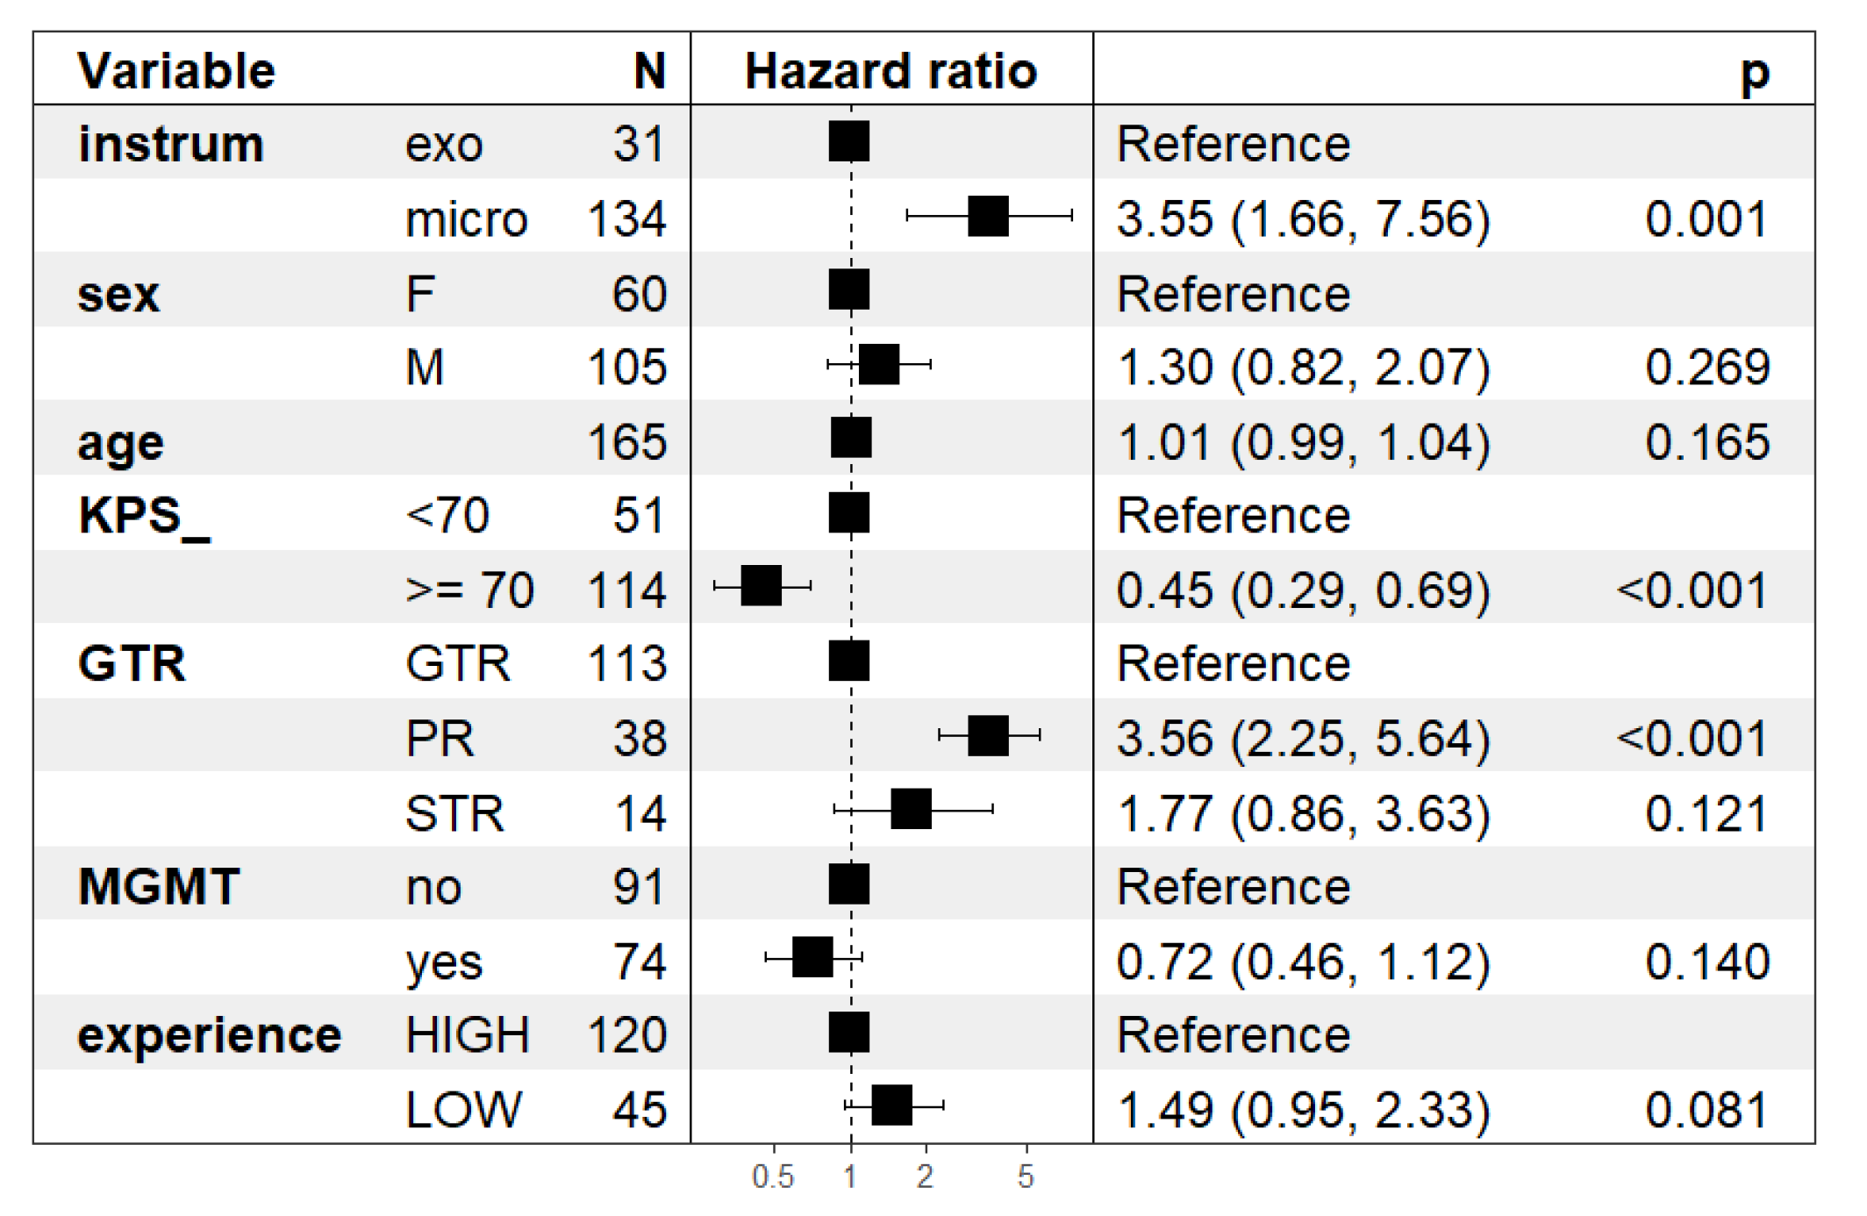The height and width of the screenshot is (1216, 1867).
Task: Click the axis tick label 5
Action: pos(1026,1177)
